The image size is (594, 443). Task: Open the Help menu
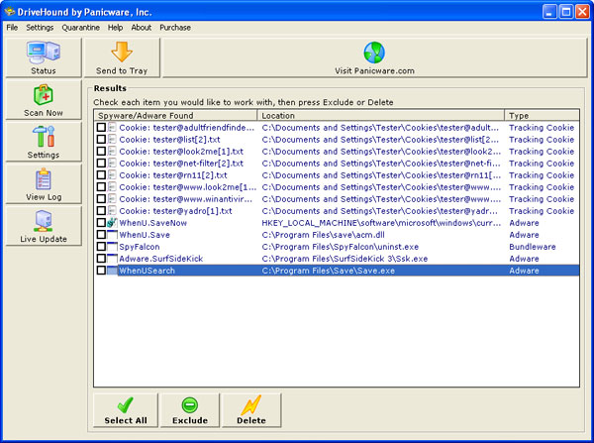point(115,28)
